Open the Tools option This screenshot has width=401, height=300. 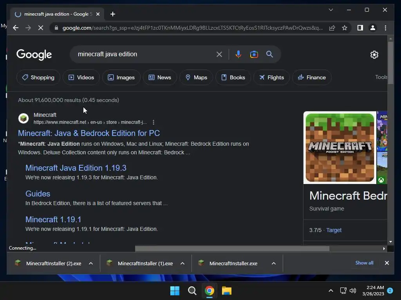coord(381,77)
